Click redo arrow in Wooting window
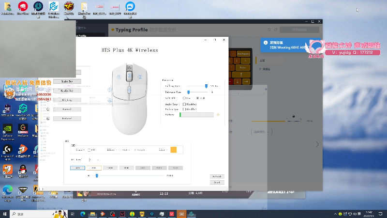This screenshot has height=218, width=387. tap(276, 30)
